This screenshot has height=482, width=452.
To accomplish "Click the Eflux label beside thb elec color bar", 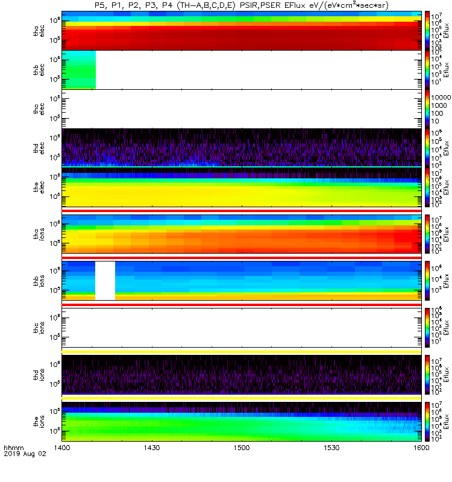I will coord(446,70).
